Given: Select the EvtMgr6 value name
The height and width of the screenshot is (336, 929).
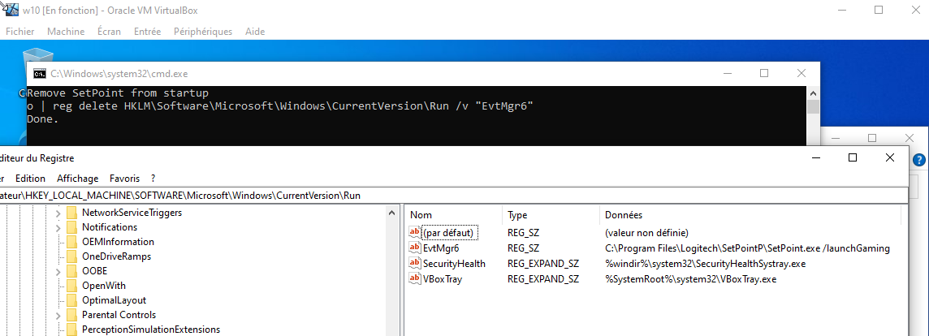Looking at the screenshot, I should pos(441,248).
